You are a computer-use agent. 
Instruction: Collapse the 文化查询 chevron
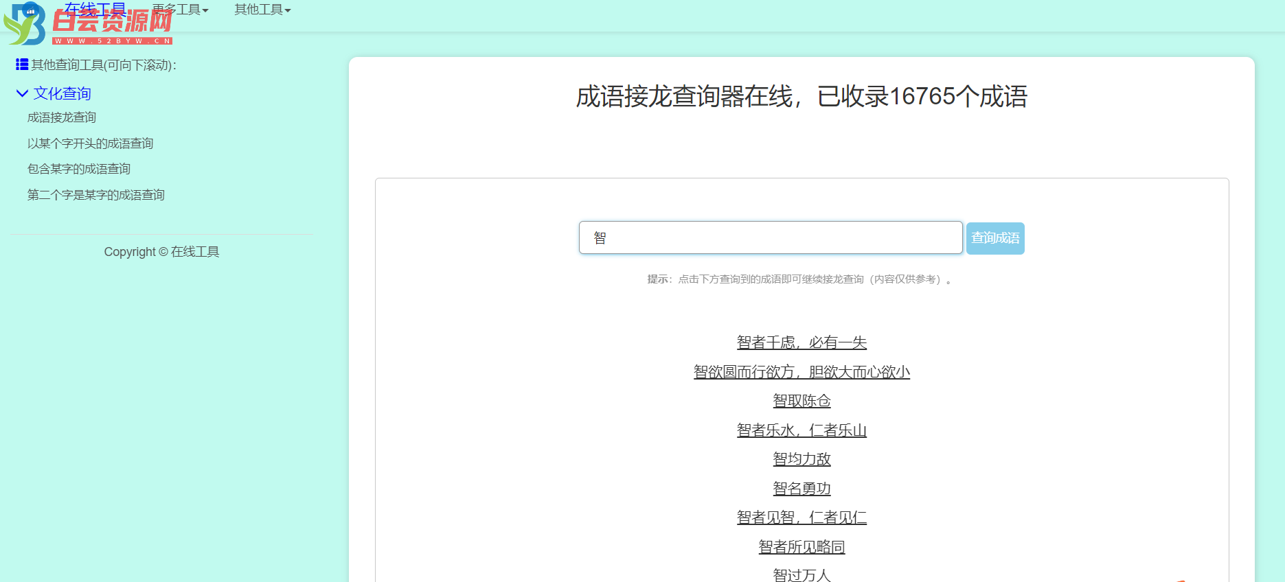point(22,93)
